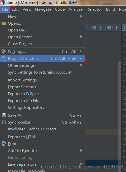Expand the New submenu arrow
The image size is (126, 172).
(x=81, y=16)
